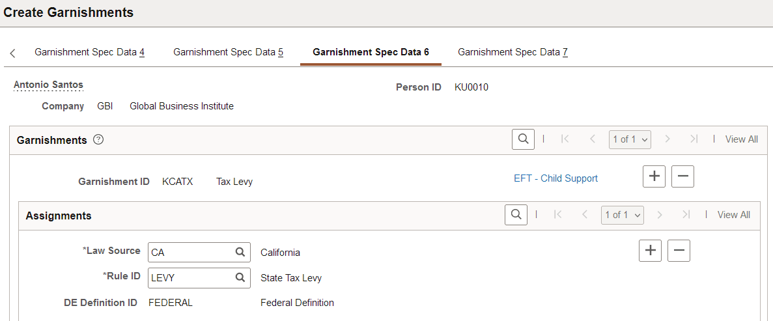773x321 pixels.
Task: Open Rule ID lookup magnifier
Action: pos(240,277)
